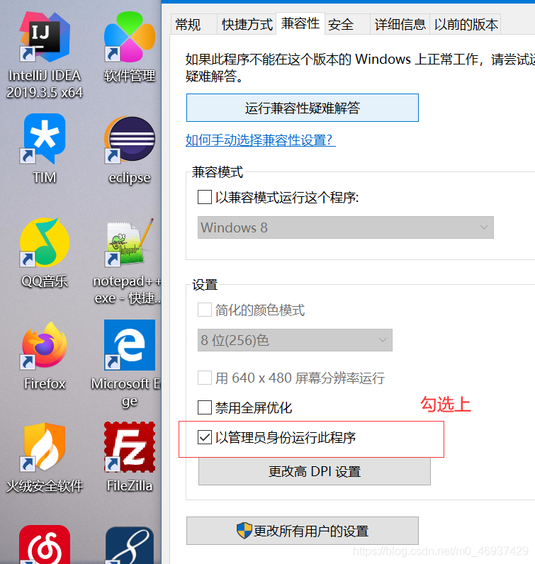This screenshot has width=535, height=564.
Task: Select the 兼容性 tab
Action: 300,23
